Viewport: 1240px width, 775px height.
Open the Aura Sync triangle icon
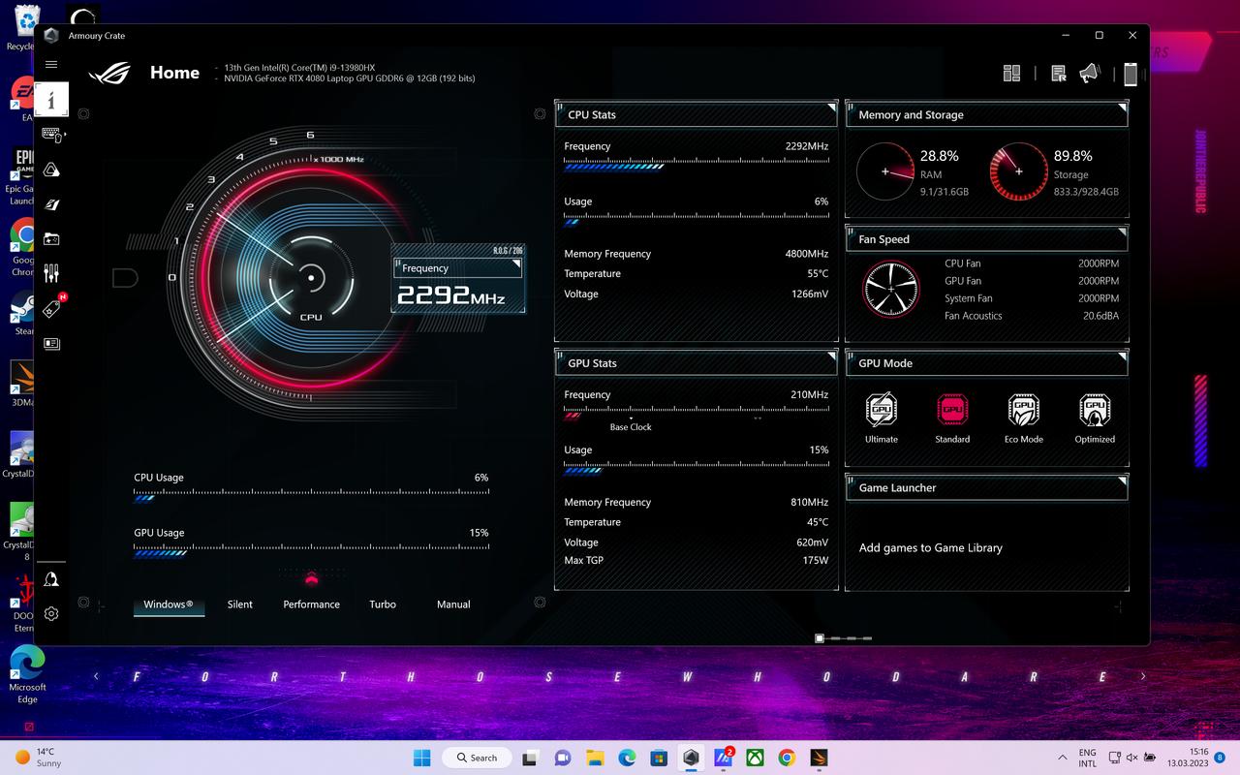(x=51, y=170)
